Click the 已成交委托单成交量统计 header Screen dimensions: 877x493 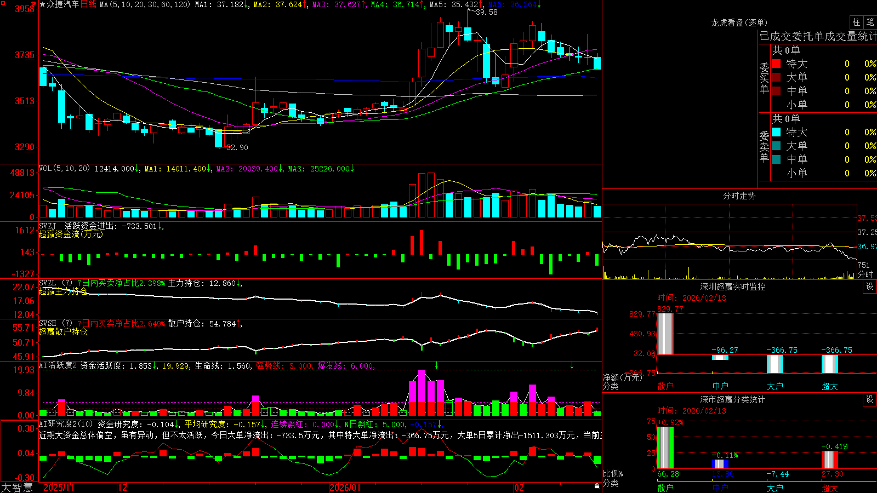coord(818,36)
